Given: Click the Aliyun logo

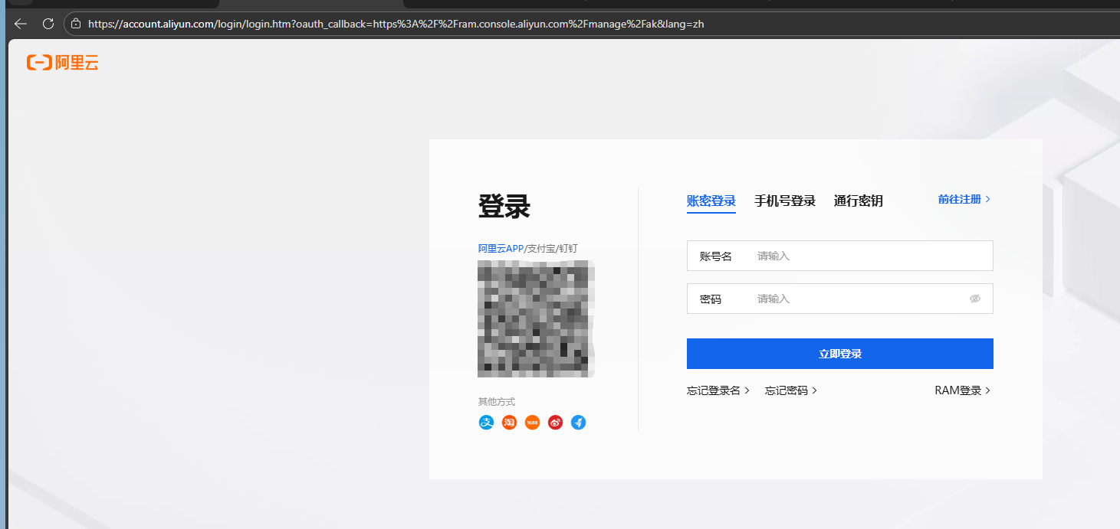Looking at the screenshot, I should pyautogui.click(x=62, y=62).
